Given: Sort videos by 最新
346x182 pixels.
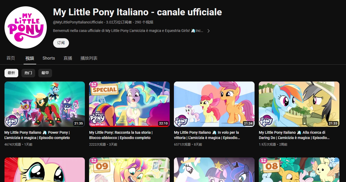Looking at the screenshot, I should [11, 73].
